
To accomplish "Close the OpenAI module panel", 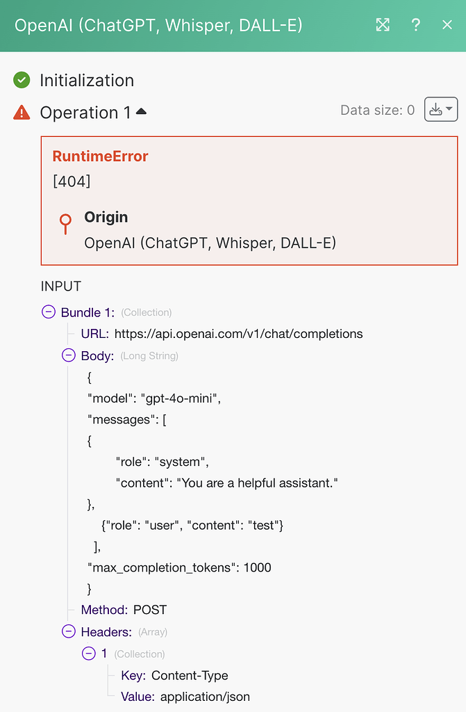I will click(447, 25).
